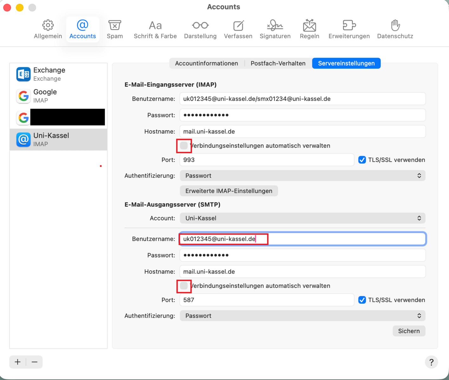Click the IMAP Hostname field
This screenshot has width=449, height=380.
click(x=303, y=131)
